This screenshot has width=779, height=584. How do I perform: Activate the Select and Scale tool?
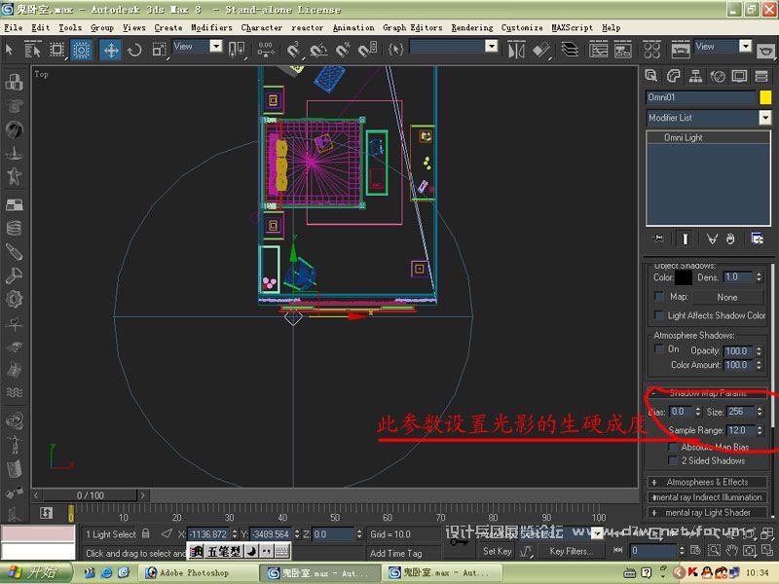[x=159, y=50]
